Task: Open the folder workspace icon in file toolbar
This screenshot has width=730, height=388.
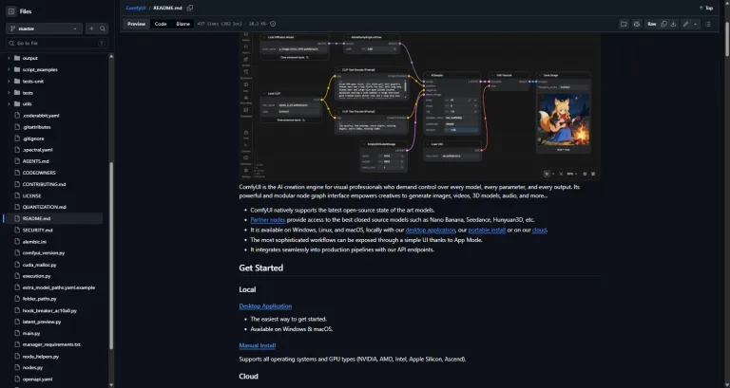Action: 624,24
